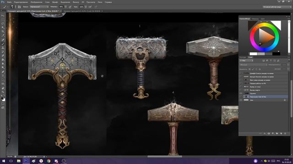Delete the selected layer with trash icon
The width and height of the screenshot is (293, 164).
285,133
